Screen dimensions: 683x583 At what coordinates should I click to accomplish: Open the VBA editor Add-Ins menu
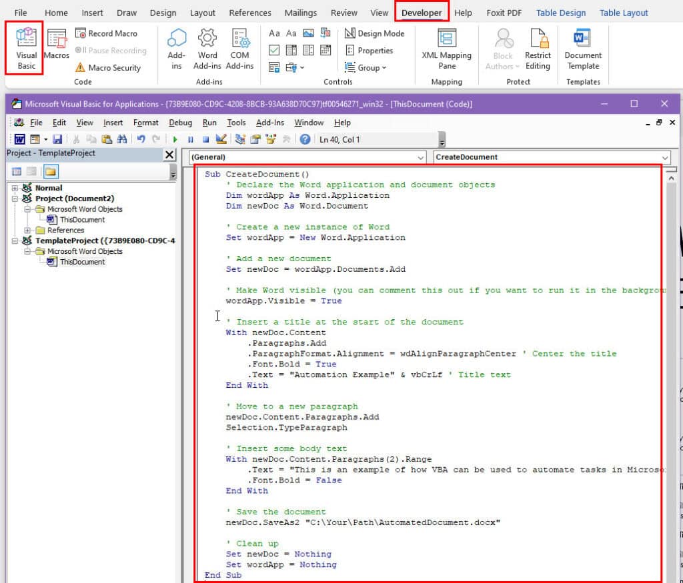point(269,123)
